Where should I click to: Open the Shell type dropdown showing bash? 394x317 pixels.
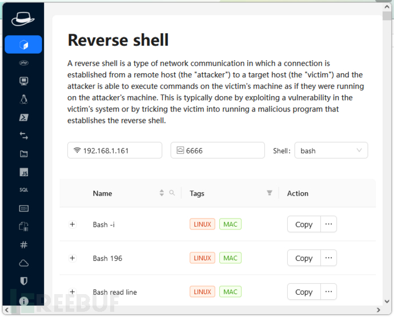(331, 150)
